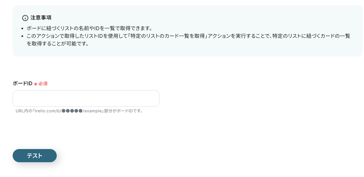Click the ボードID field label text
The height and width of the screenshot is (177, 364).
tap(22, 83)
